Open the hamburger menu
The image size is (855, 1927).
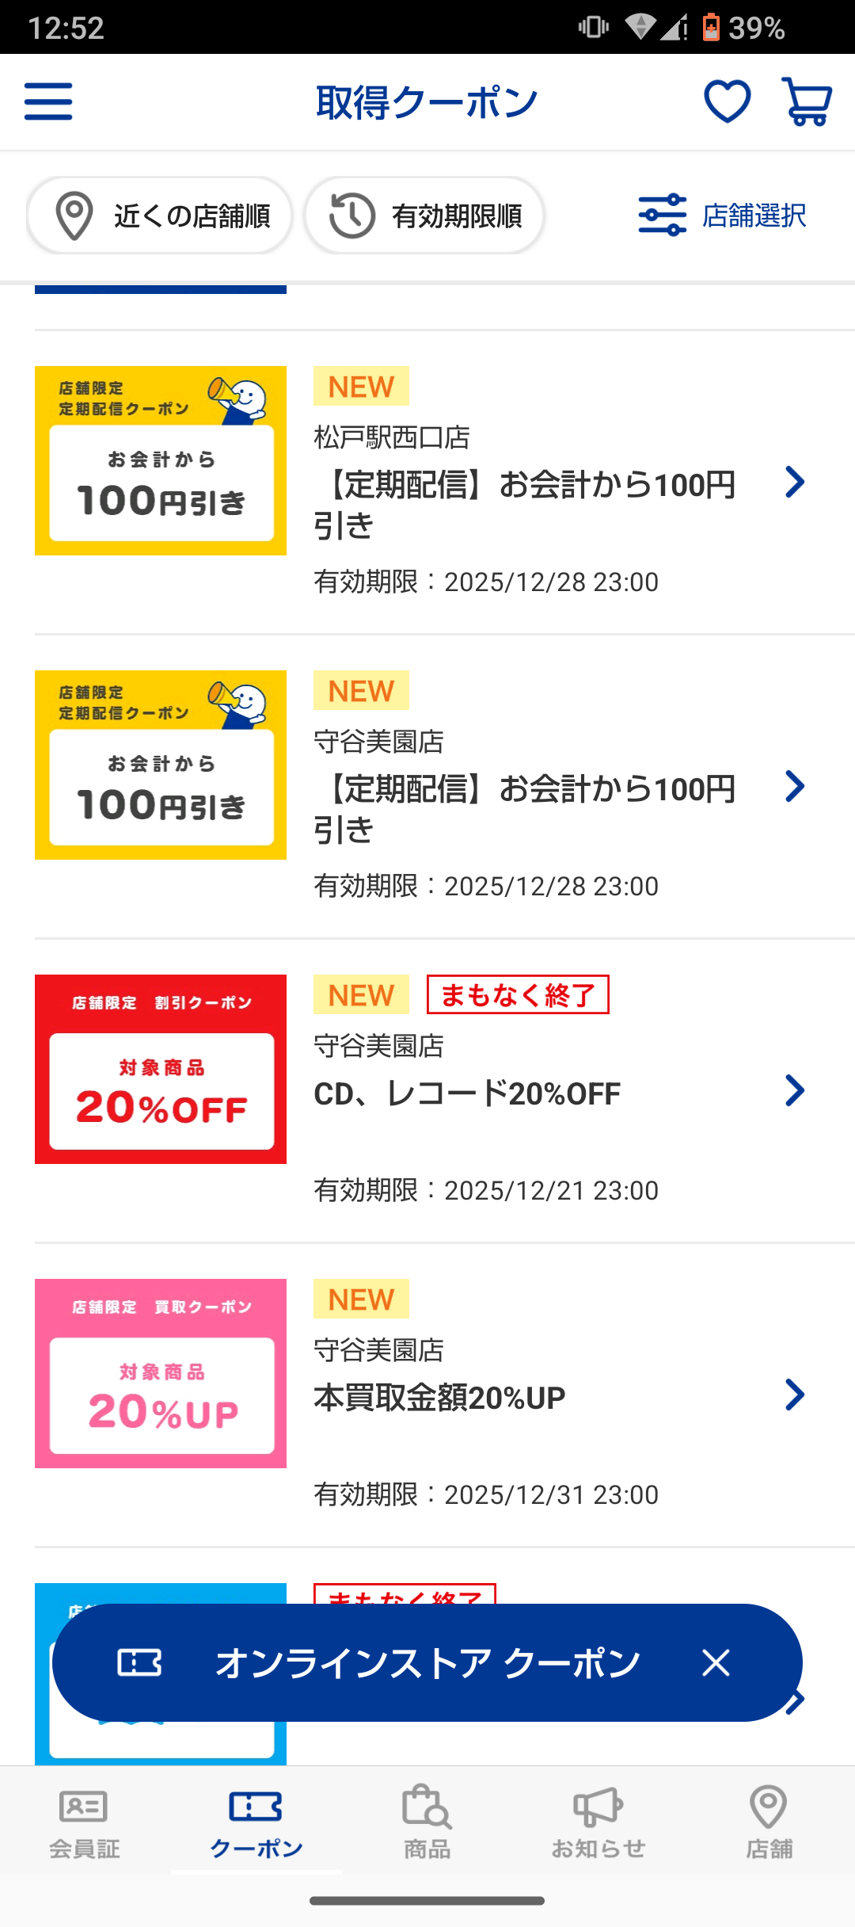48,101
